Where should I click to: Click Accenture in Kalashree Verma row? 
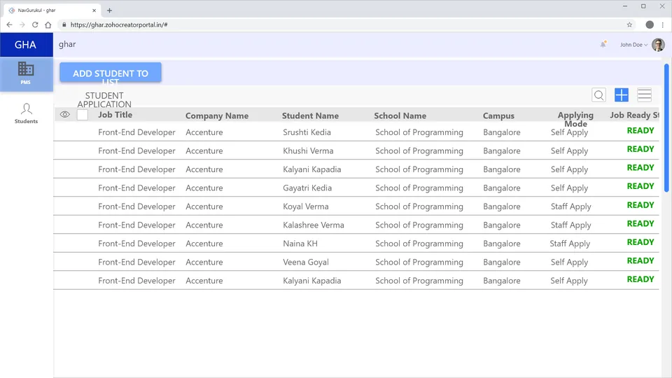tap(204, 225)
